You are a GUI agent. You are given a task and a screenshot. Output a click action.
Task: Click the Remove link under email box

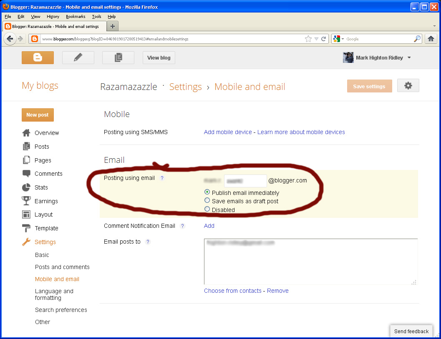click(x=277, y=291)
